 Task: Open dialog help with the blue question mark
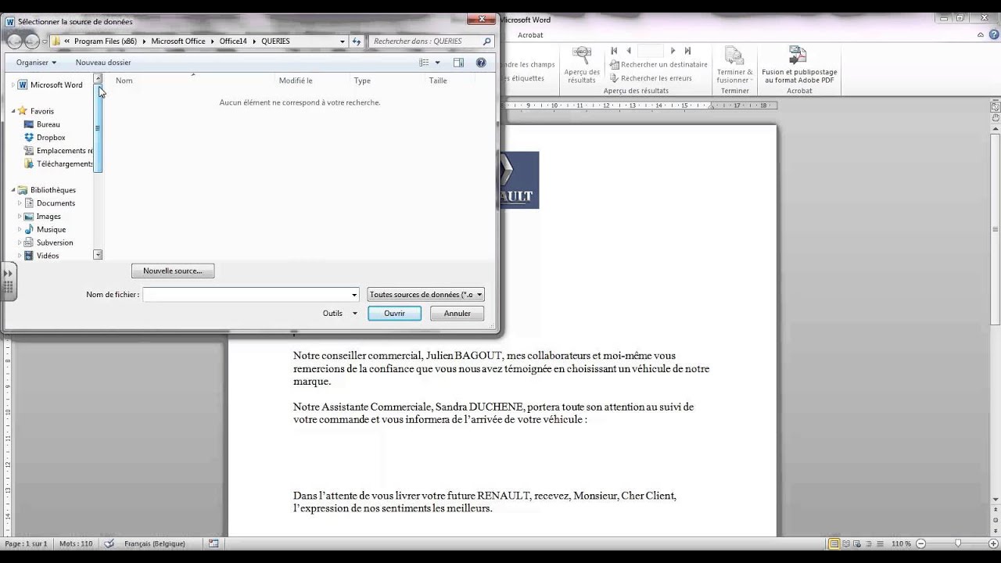[481, 63]
